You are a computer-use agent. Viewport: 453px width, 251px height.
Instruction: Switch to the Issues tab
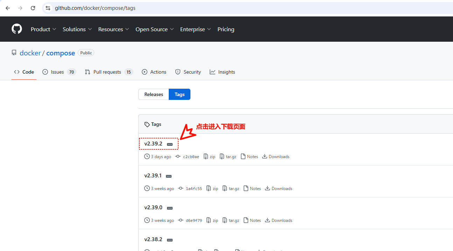point(59,72)
